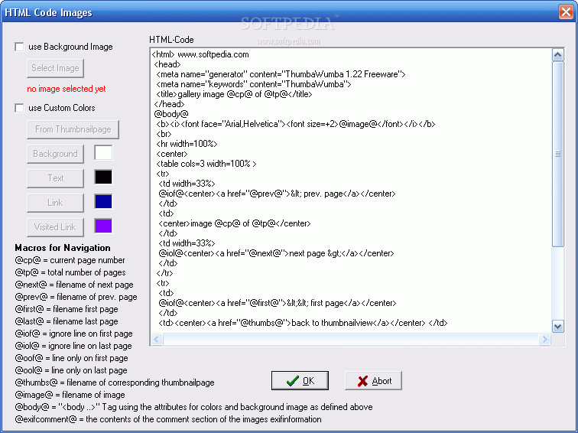
Task: Click the vertical scrollbar thumb
Action: (557, 155)
